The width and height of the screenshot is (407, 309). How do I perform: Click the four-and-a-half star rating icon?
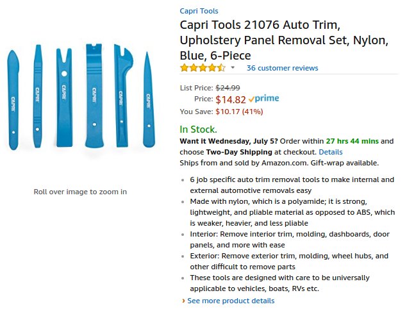[x=203, y=68]
